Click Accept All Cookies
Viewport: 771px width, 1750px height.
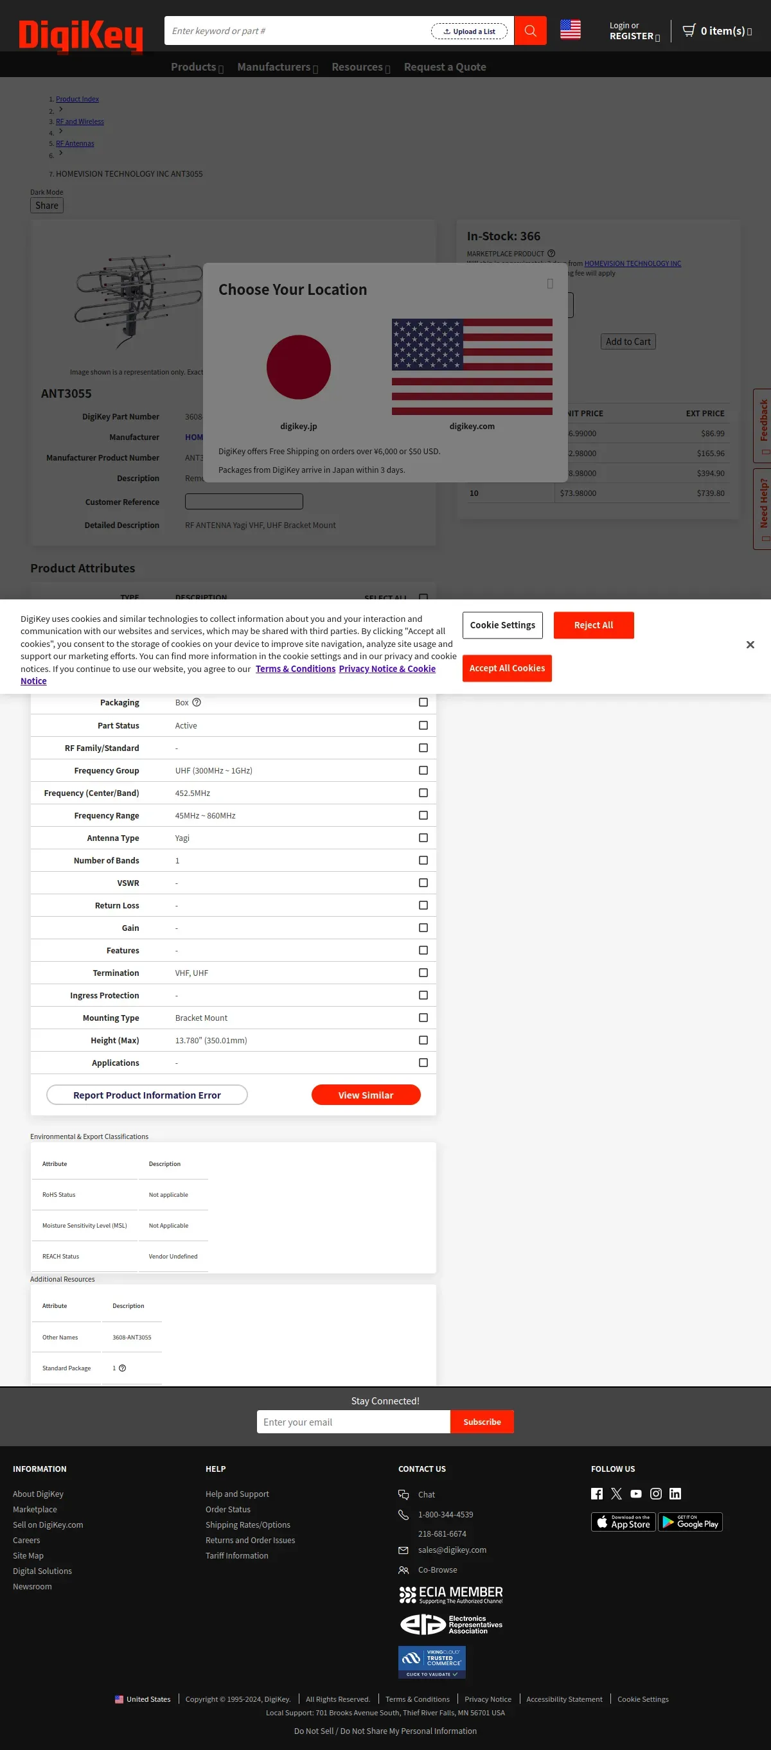point(507,669)
